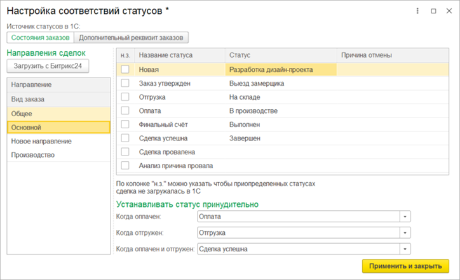Viewport: 460px width, 280px height.
Task: Expand Когда оплачен и отгружен dropdown
Action: click(x=405, y=249)
